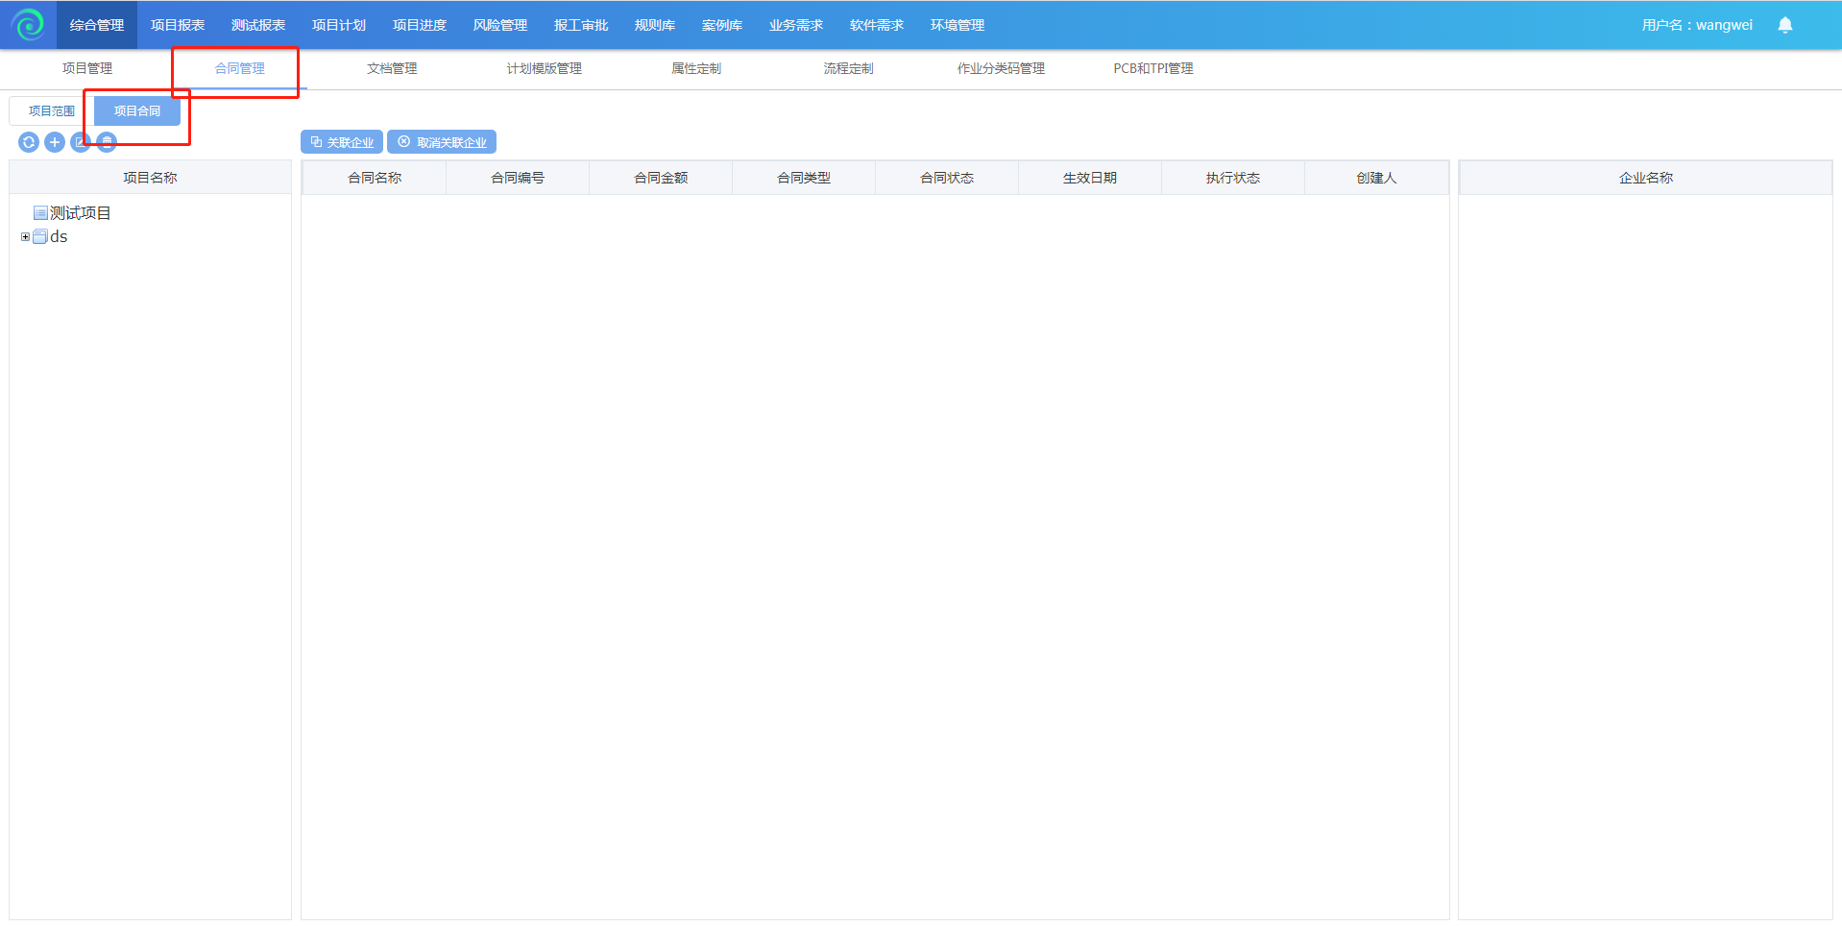The height and width of the screenshot is (926, 1842).
Task: Click the 关联企业 button
Action: 342,142
